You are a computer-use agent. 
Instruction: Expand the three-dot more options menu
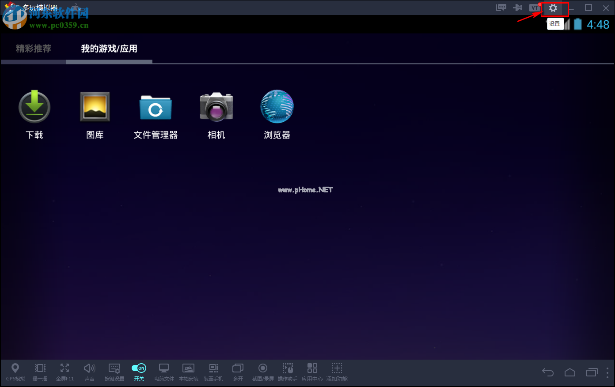(x=607, y=372)
